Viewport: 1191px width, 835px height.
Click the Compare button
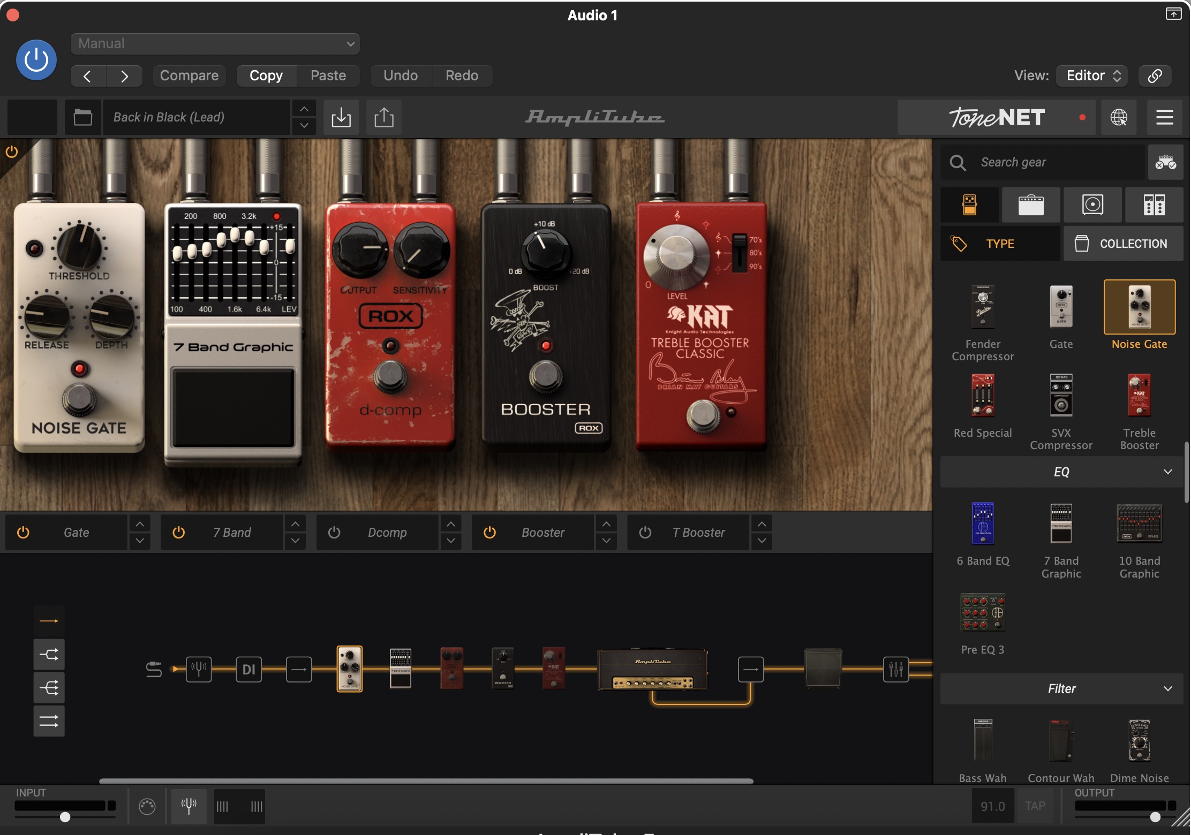click(x=189, y=75)
